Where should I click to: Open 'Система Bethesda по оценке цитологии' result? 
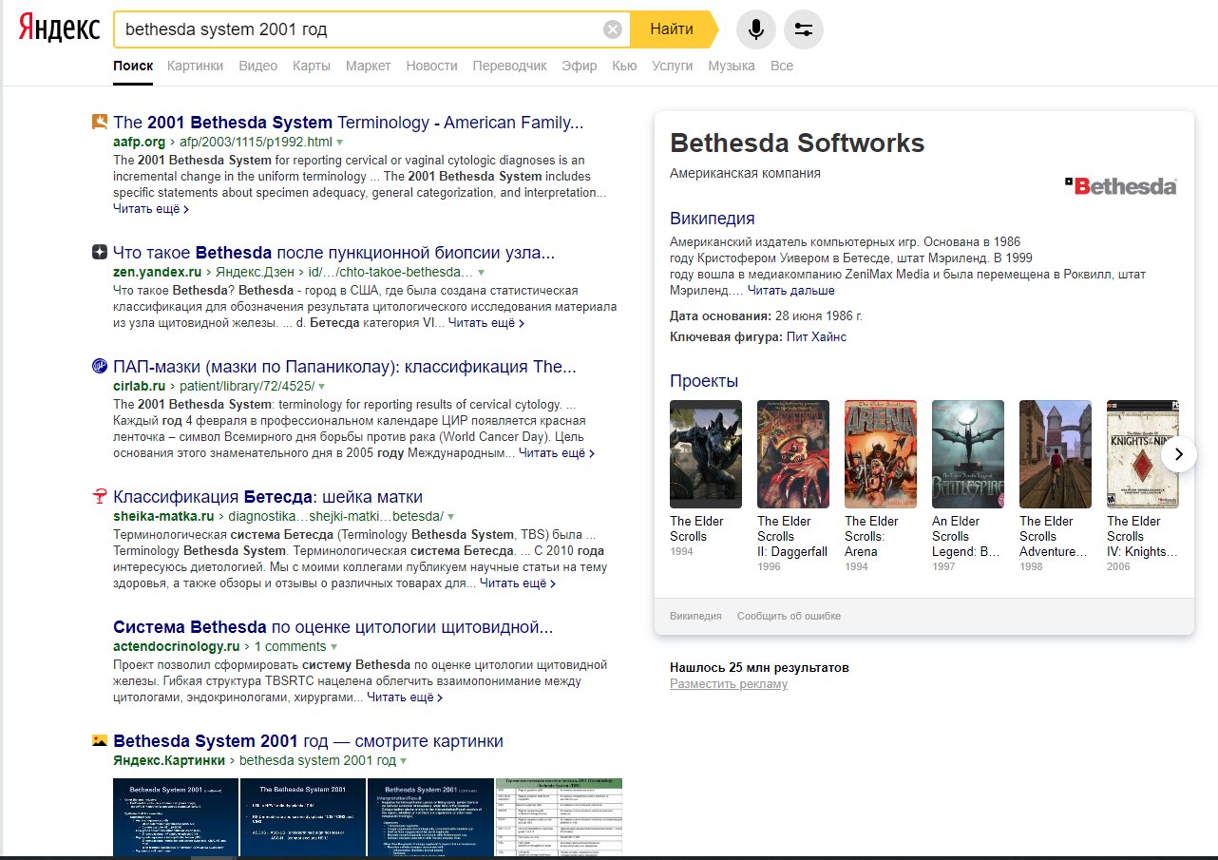click(x=333, y=627)
